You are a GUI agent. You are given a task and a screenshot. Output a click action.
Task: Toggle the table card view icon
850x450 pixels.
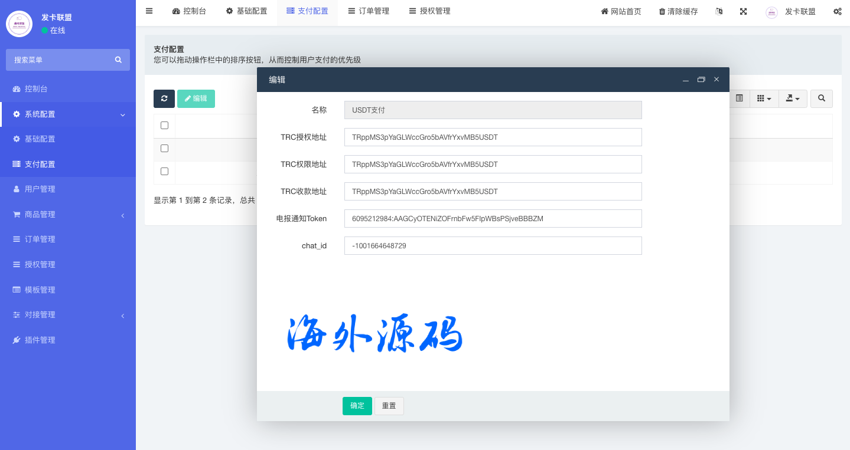tap(739, 98)
